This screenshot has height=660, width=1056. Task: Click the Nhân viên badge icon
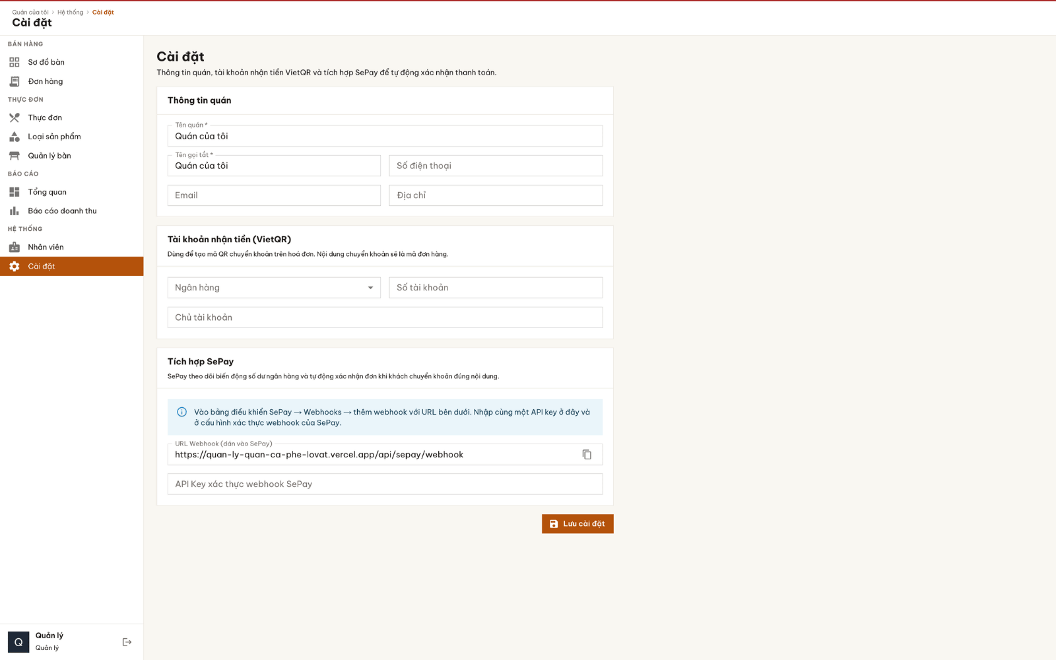tap(15, 247)
